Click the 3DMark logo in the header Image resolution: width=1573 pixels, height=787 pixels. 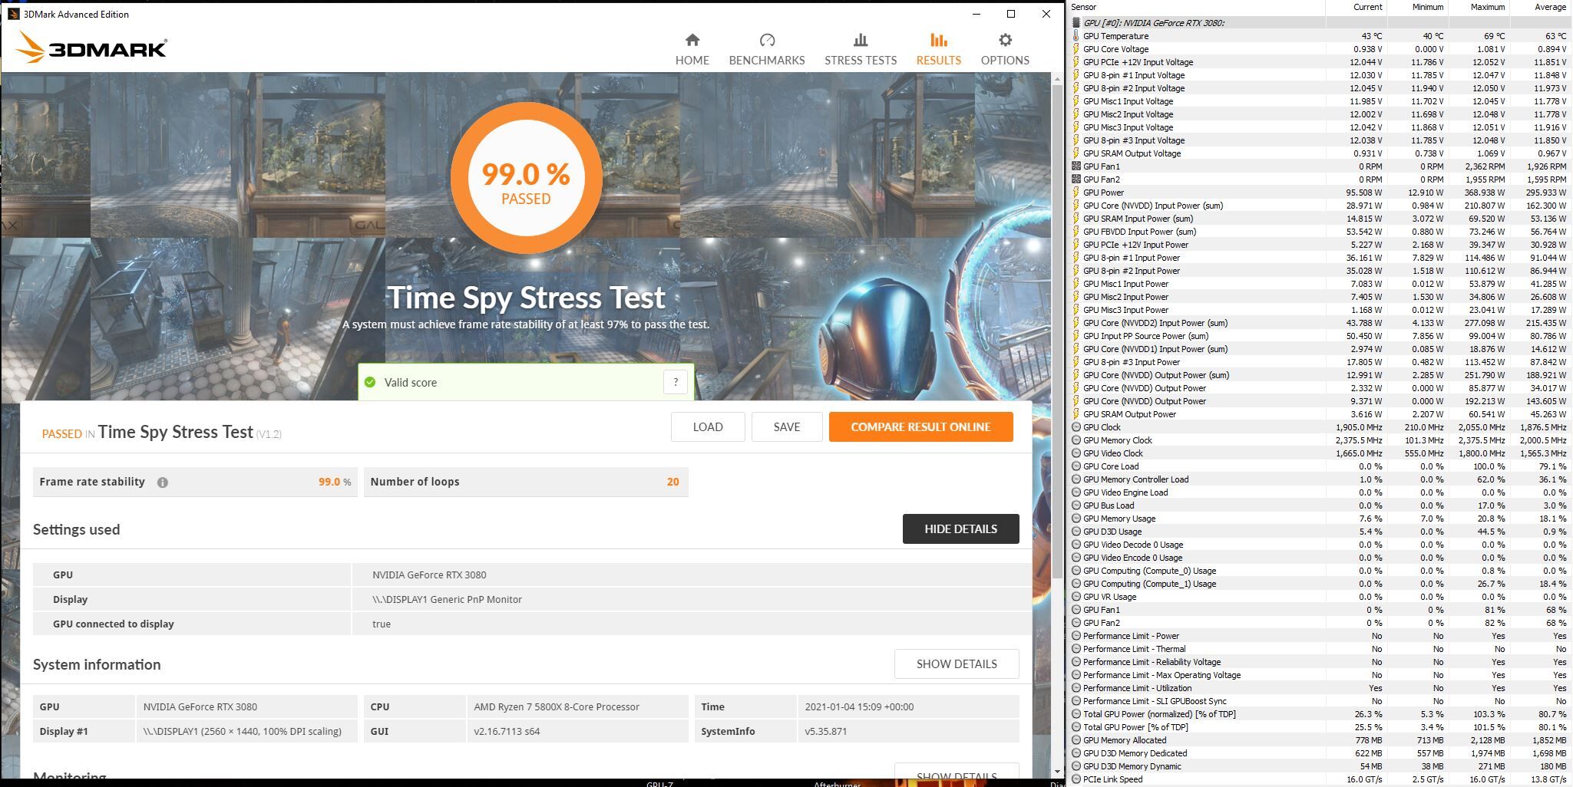[x=91, y=48]
